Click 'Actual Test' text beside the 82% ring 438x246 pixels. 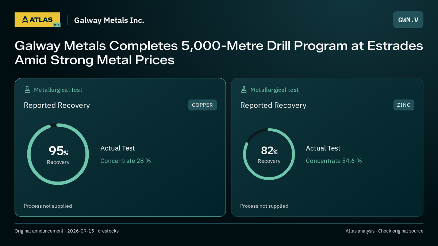pyautogui.click(x=323, y=148)
